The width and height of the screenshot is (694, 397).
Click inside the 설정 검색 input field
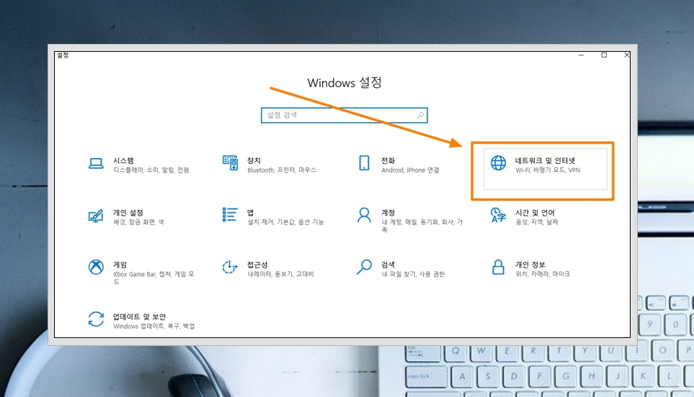[x=344, y=115]
